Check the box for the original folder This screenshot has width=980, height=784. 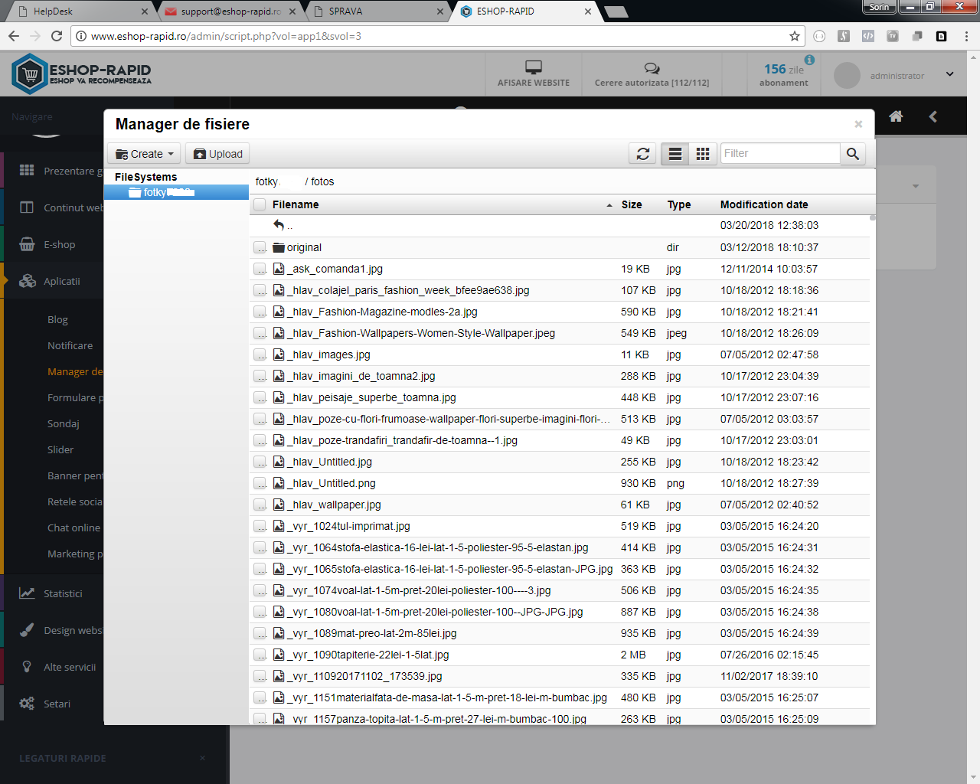(x=260, y=247)
